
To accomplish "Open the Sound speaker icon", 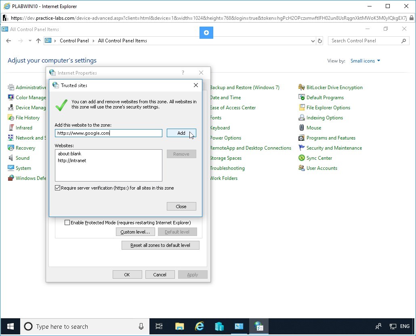I will click(x=11, y=158).
